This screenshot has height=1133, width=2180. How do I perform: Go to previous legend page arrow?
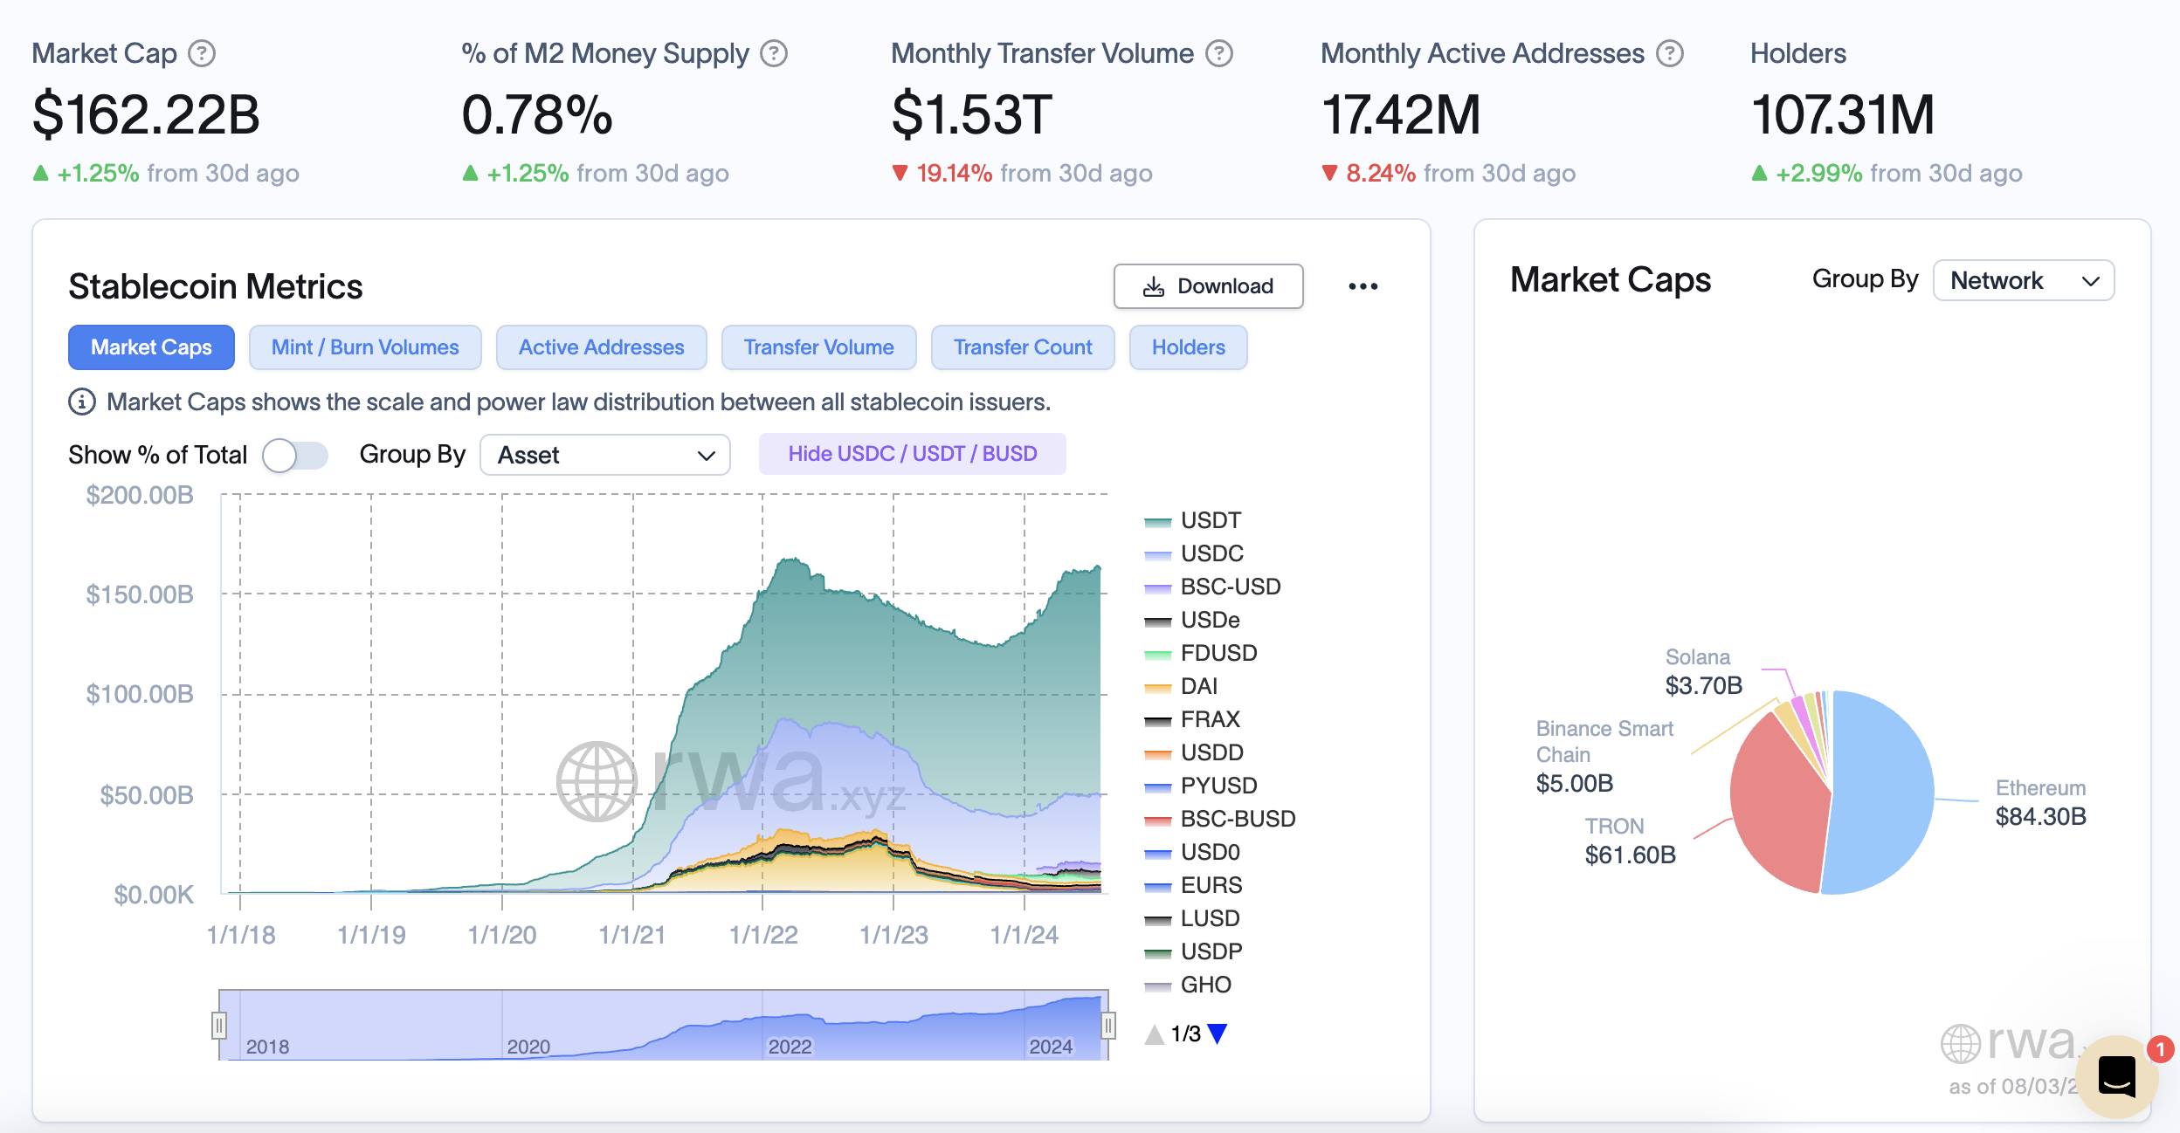[1155, 1034]
